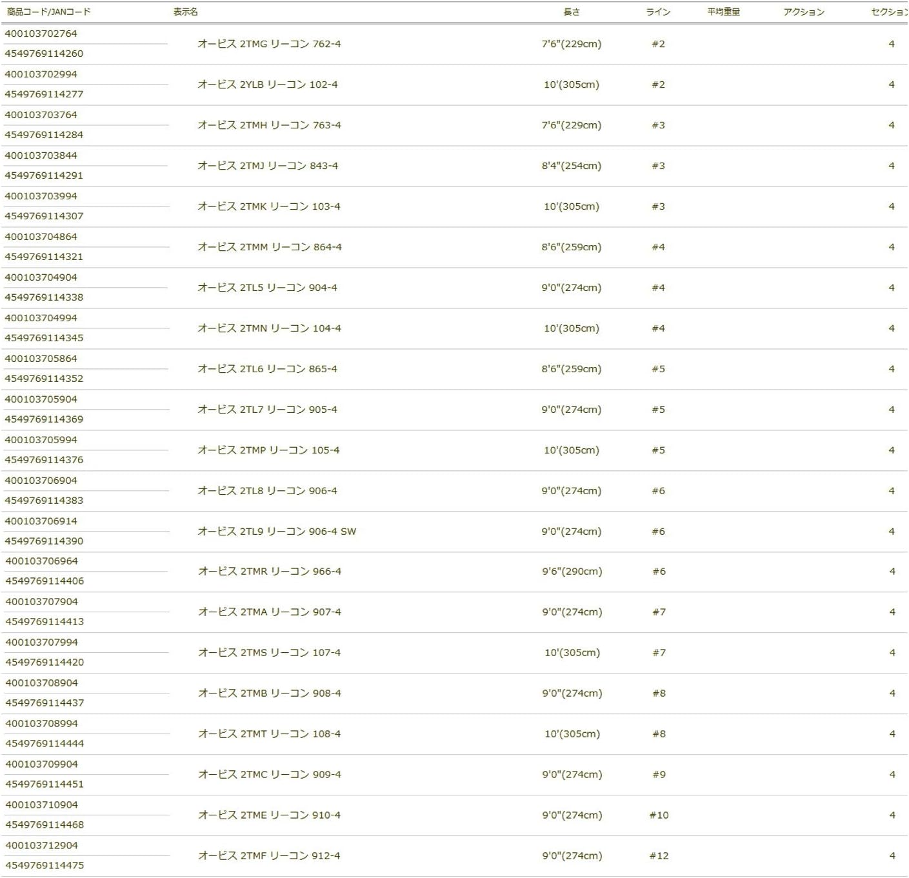Viewport: 909px width, 878px height.
Task: Select JAN code 4549769114376
Action: [x=44, y=460]
